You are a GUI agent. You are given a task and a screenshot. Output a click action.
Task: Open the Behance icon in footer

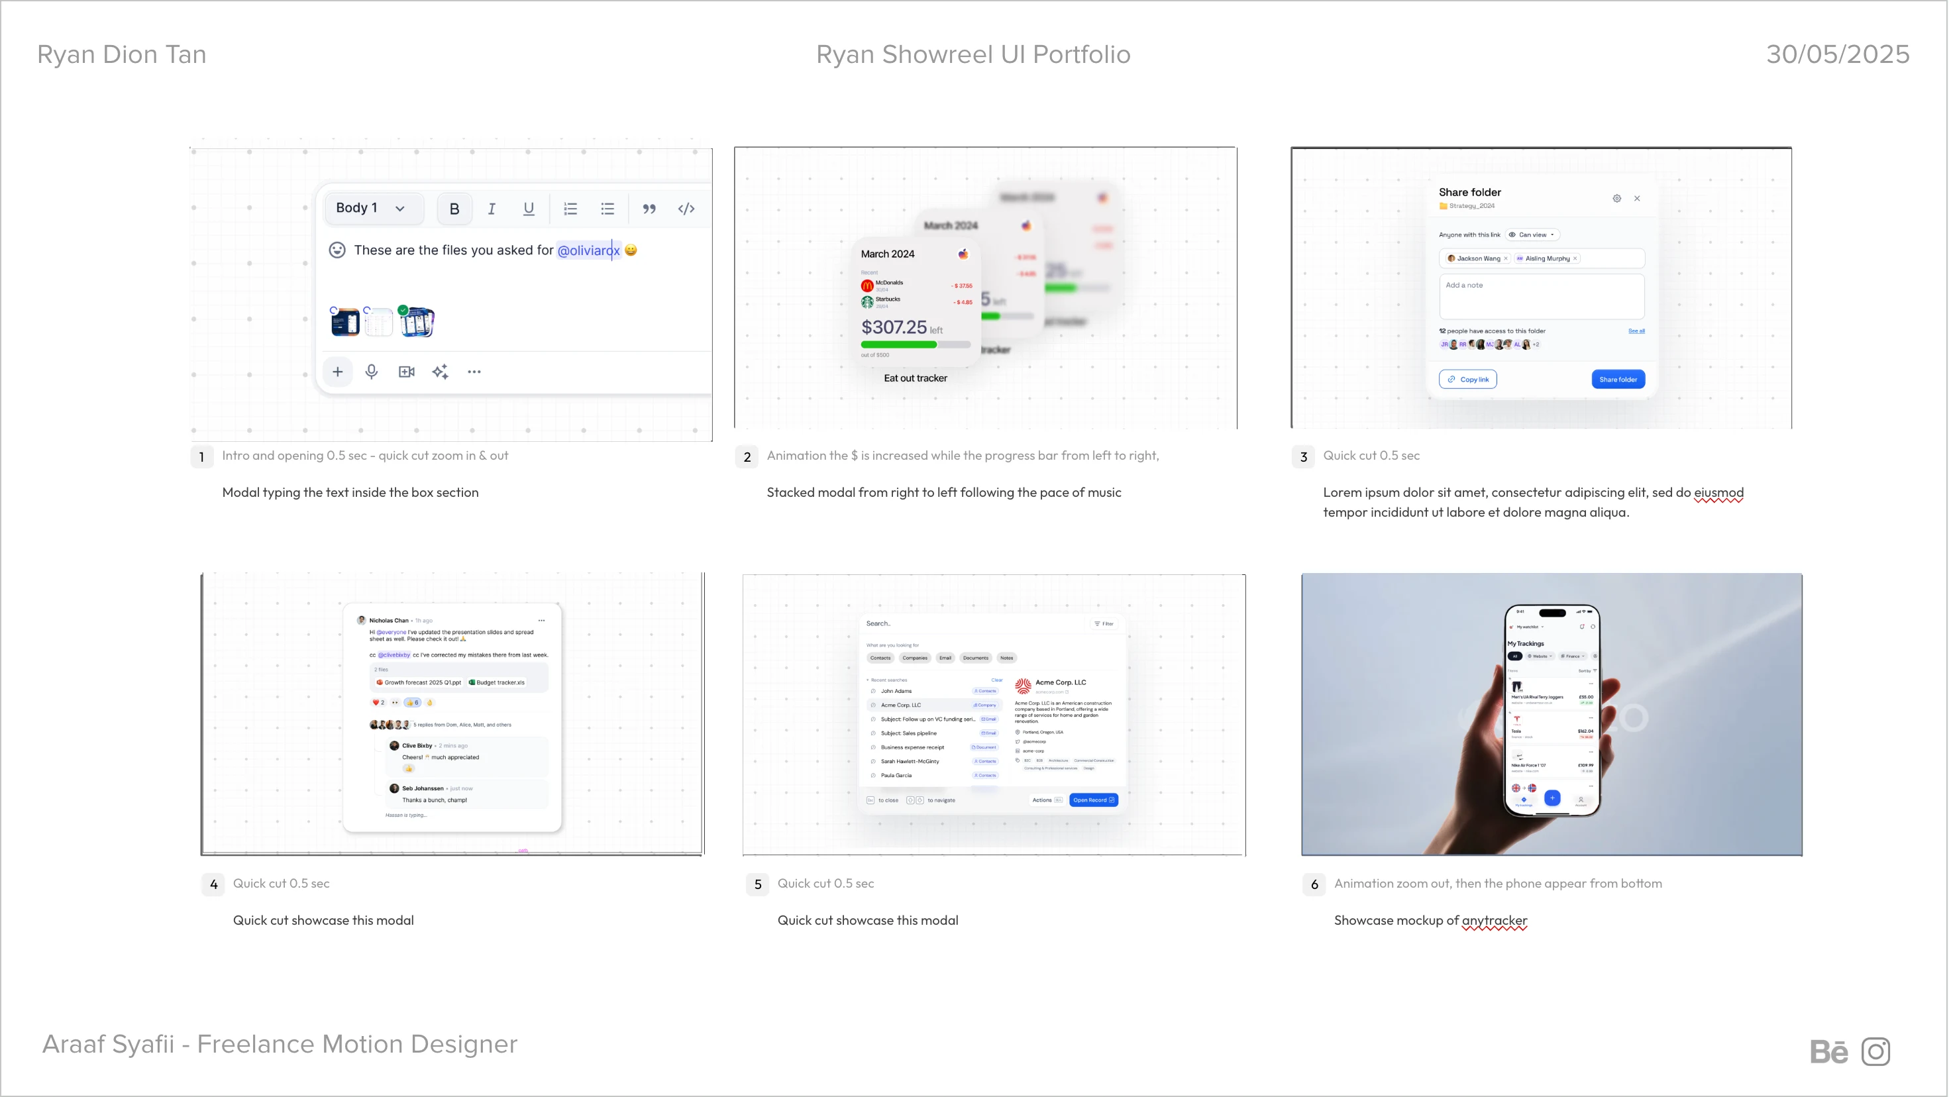[x=1828, y=1051]
